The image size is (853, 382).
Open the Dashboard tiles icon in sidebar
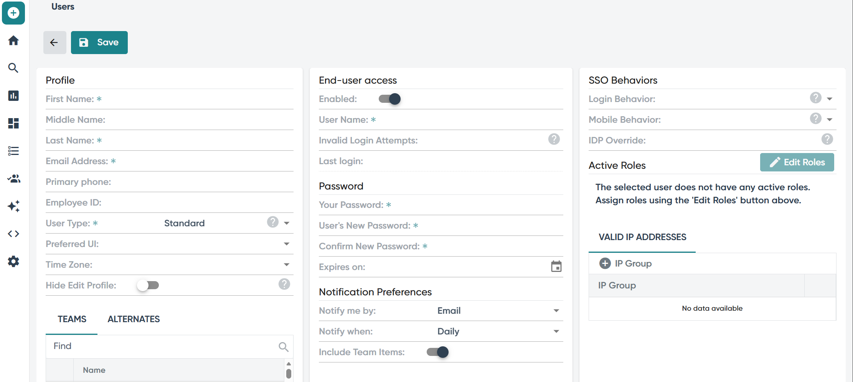[13, 123]
